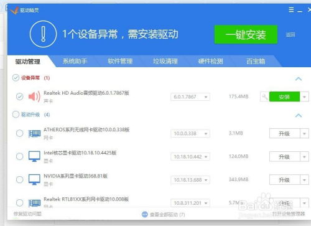Viewport: 311px width, 226px height.
Task: Click the Intel graphics monitor icon
Action: pos(34,156)
